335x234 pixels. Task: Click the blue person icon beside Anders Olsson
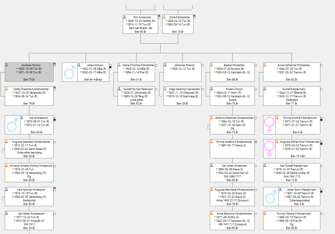click(x=212, y=89)
